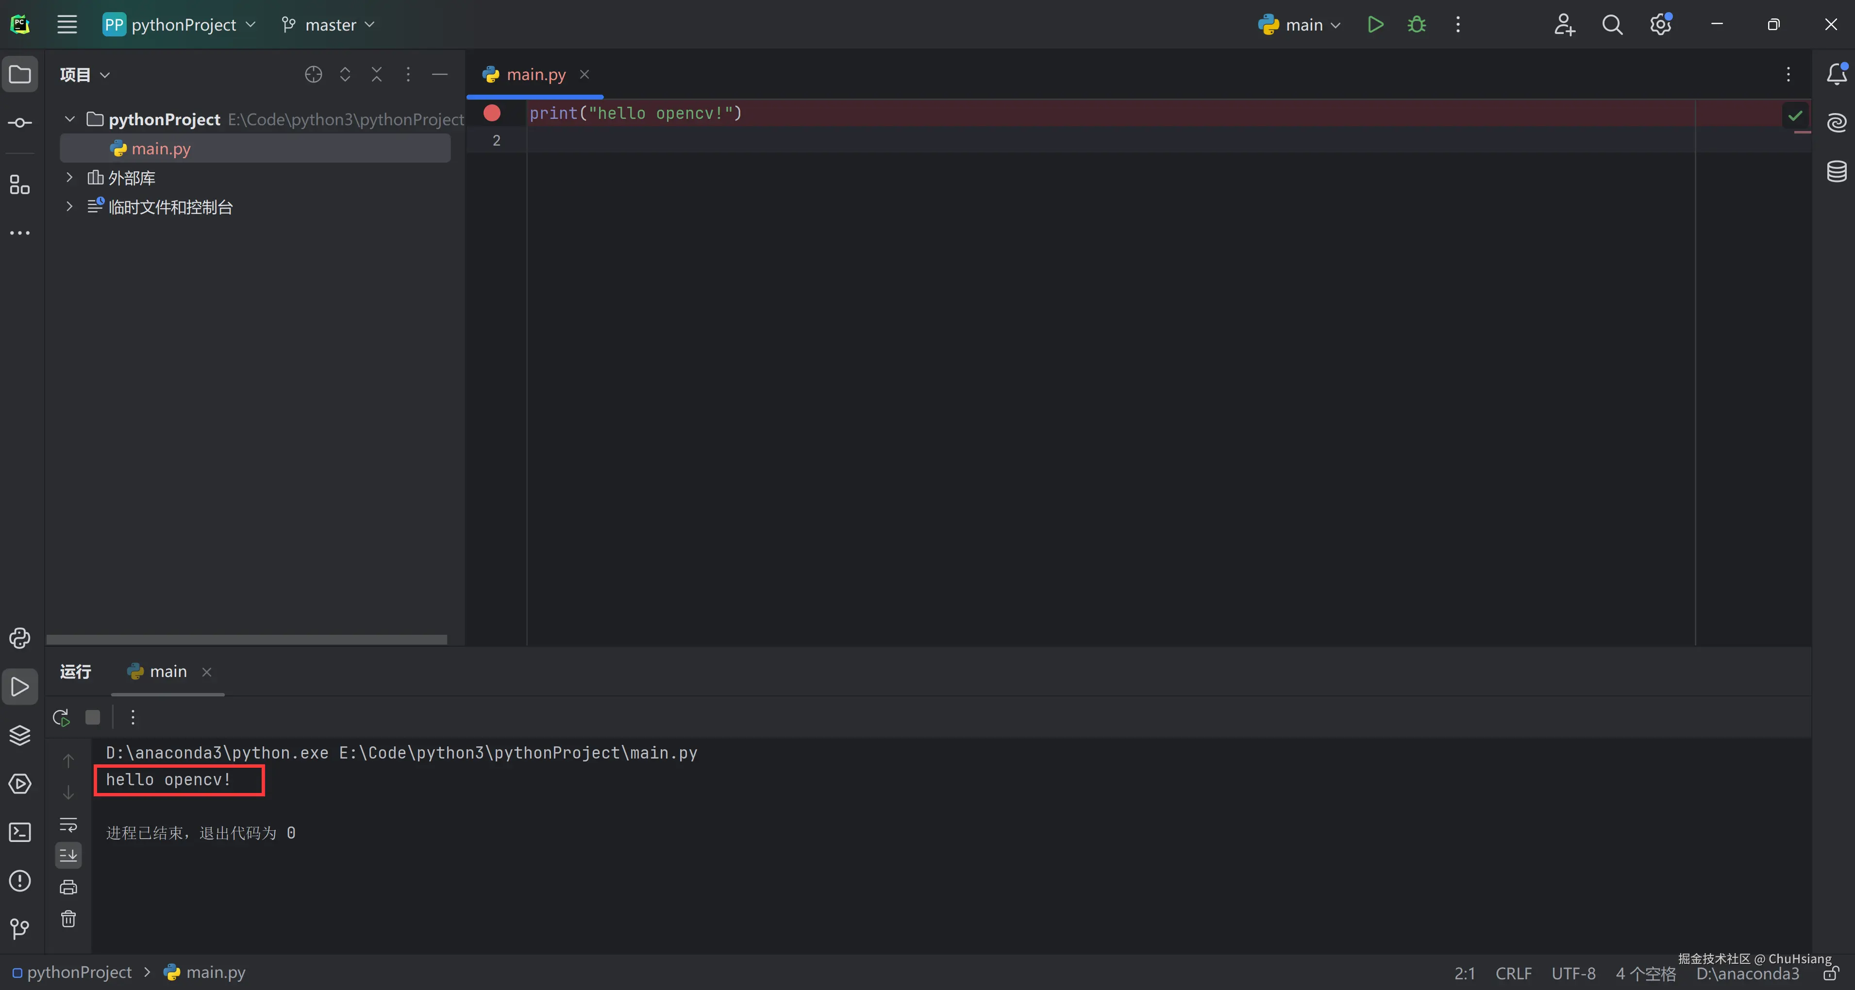Toggle scroll to end in the run console

(68, 856)
